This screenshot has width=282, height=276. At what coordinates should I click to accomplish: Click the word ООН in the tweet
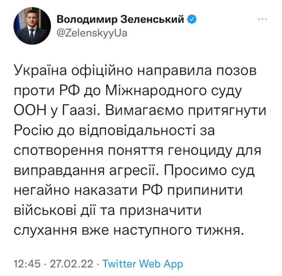click(30, 111)
